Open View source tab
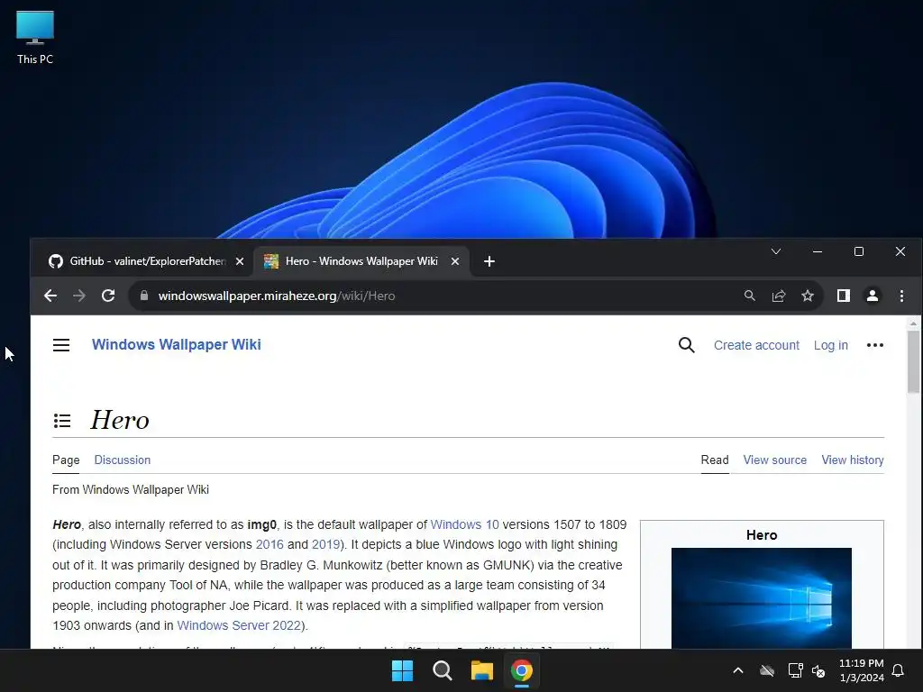The image size is (923, 692). coord(774,460)
